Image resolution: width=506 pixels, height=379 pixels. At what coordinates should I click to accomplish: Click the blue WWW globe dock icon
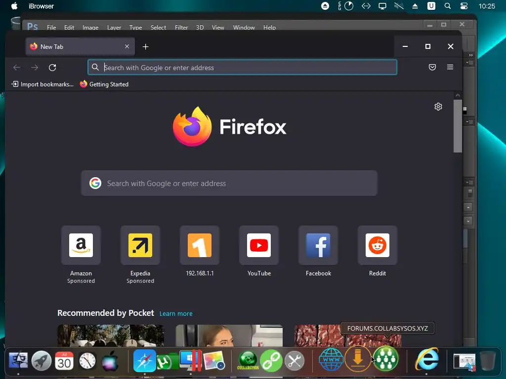[x=331, y=360]
